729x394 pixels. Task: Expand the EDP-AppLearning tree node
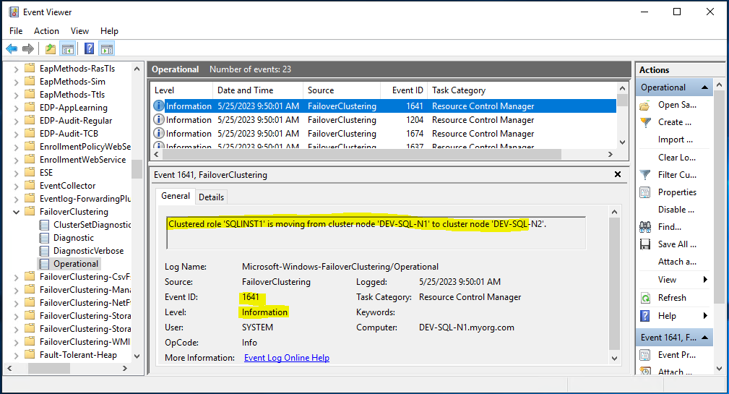17,108
